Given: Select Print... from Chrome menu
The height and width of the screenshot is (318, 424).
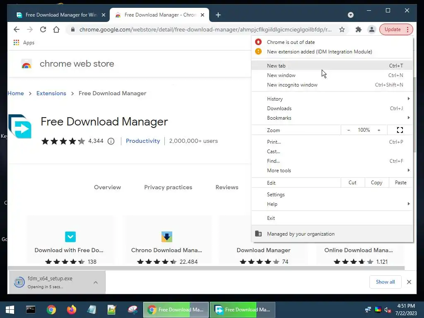Looking at the screenshot, I should [332, 142].
